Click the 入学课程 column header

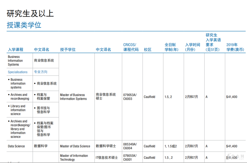pos(15,50)
